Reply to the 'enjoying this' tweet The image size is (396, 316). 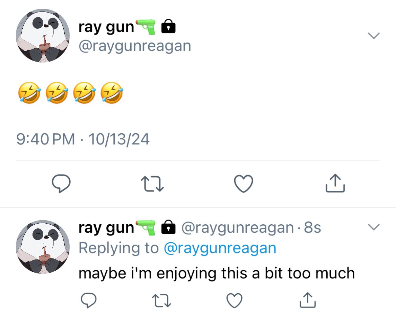coord(88,300)
